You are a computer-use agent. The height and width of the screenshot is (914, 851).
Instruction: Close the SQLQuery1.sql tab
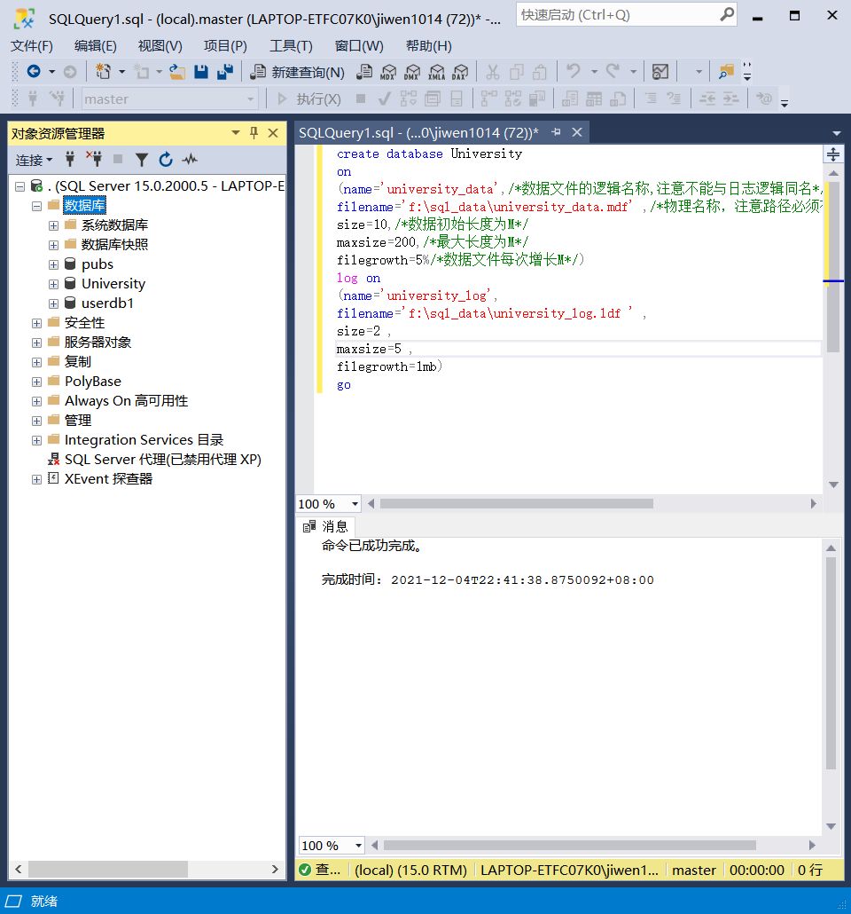(x=577, y=132)
